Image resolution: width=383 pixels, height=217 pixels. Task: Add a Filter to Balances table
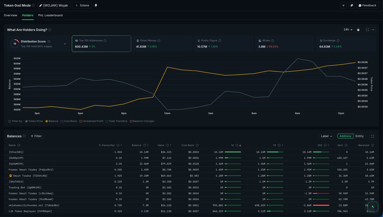(x=36, y=136)
